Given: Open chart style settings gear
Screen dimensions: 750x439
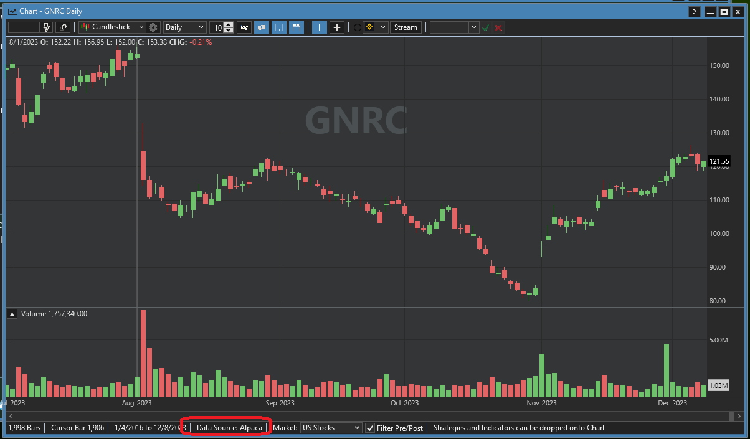Looking at the screenshot, I should coord(153,27).
